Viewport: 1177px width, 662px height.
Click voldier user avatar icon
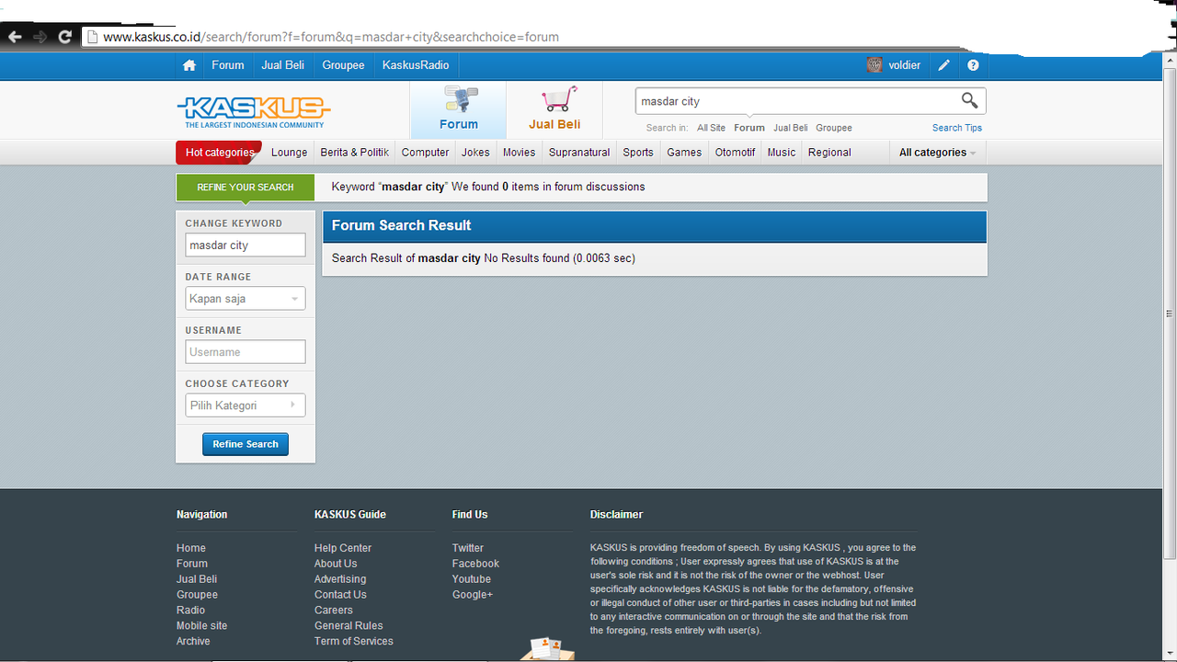[874, 65]
